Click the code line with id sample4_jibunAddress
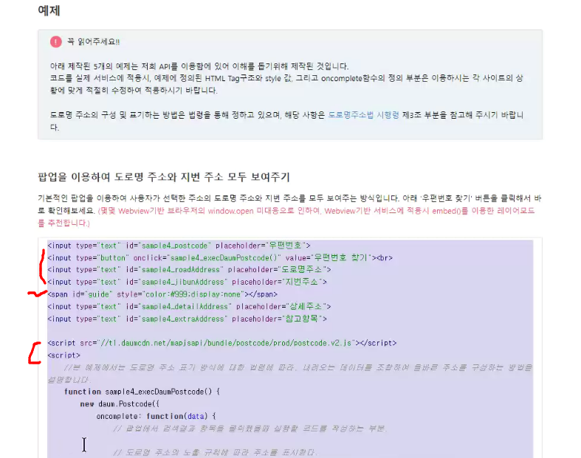 coord(187,282)
